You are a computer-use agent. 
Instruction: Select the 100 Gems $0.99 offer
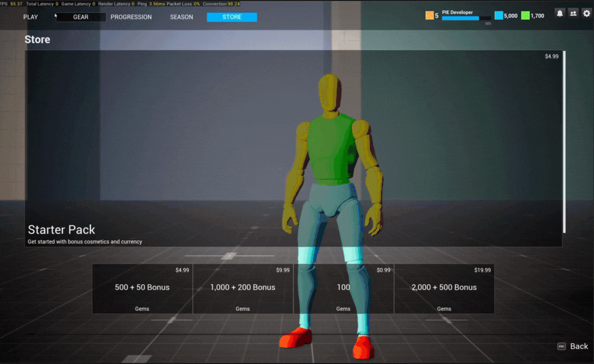[344, 289]
